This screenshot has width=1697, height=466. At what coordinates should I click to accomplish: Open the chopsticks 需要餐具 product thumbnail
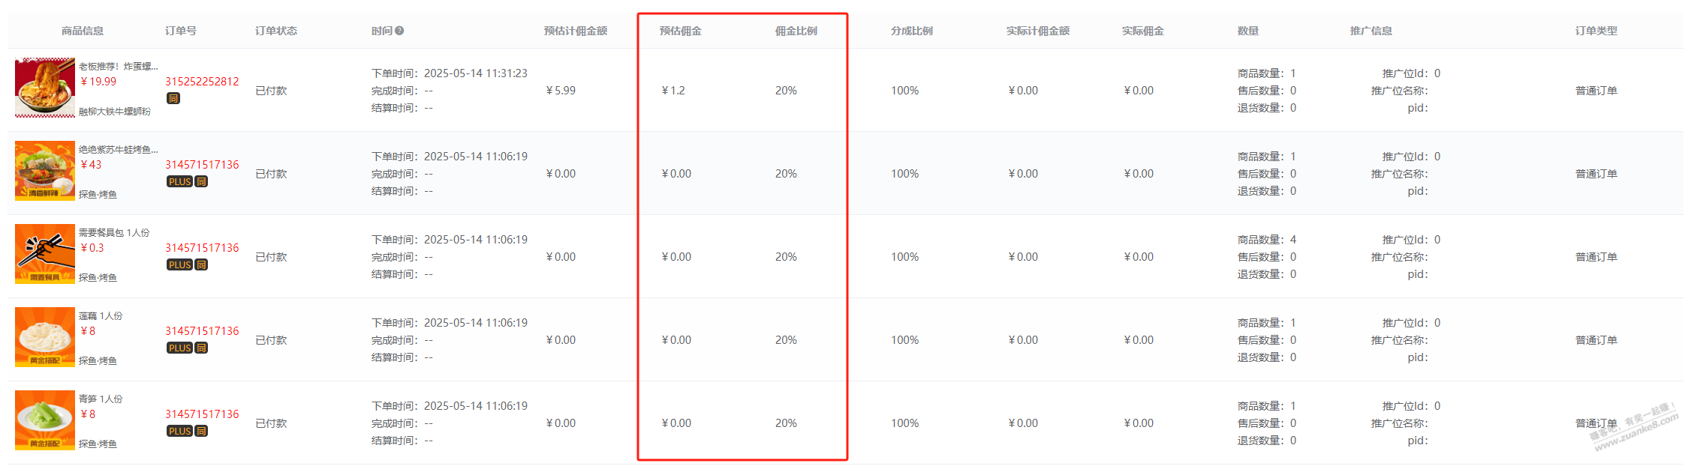45,254
